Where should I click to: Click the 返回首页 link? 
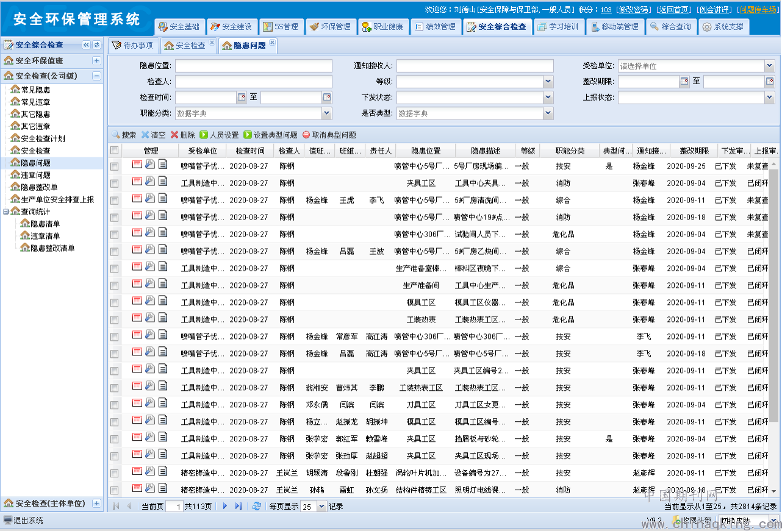[x=673, y=10]
